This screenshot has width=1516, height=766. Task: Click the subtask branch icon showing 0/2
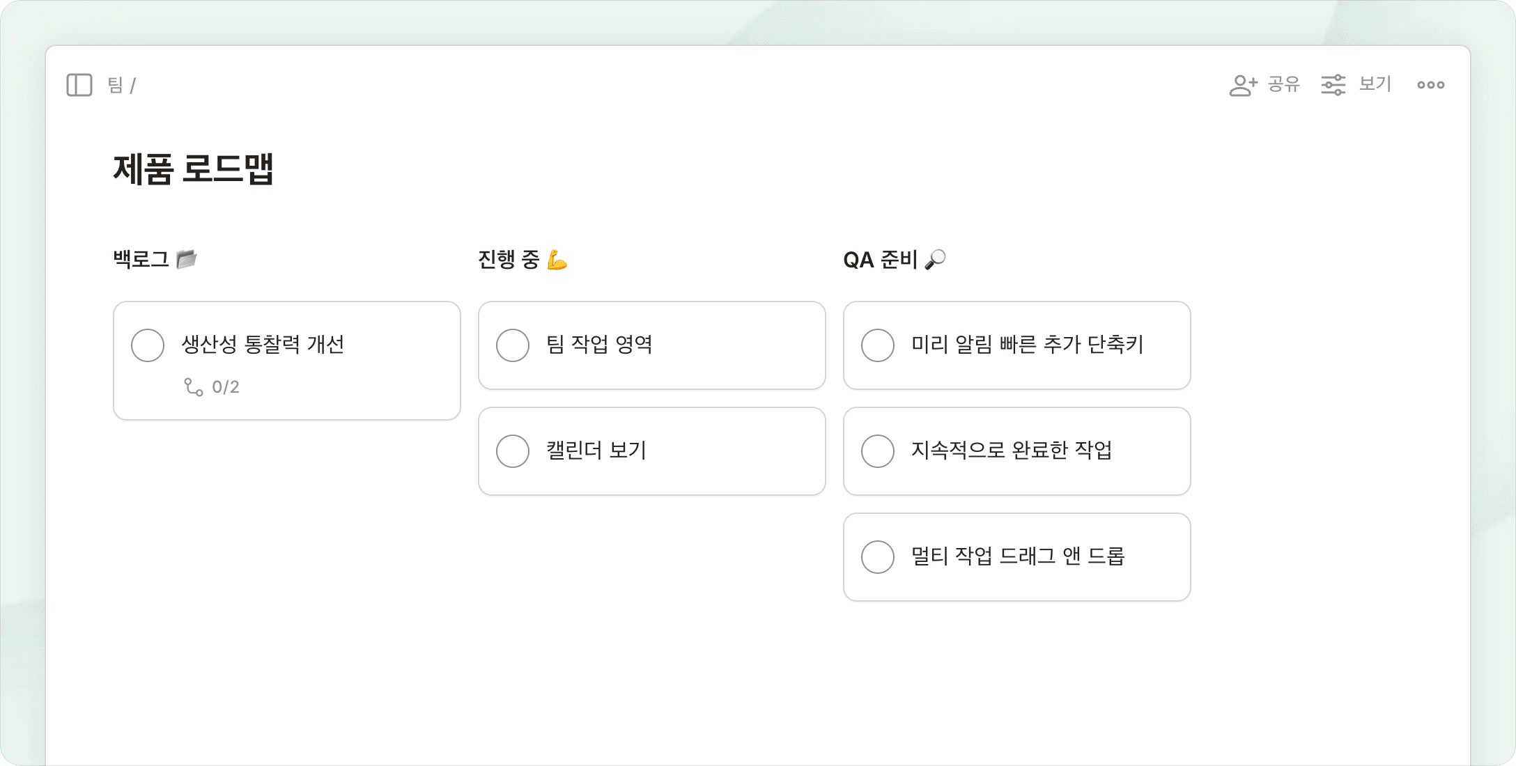(x=194, y=387)
